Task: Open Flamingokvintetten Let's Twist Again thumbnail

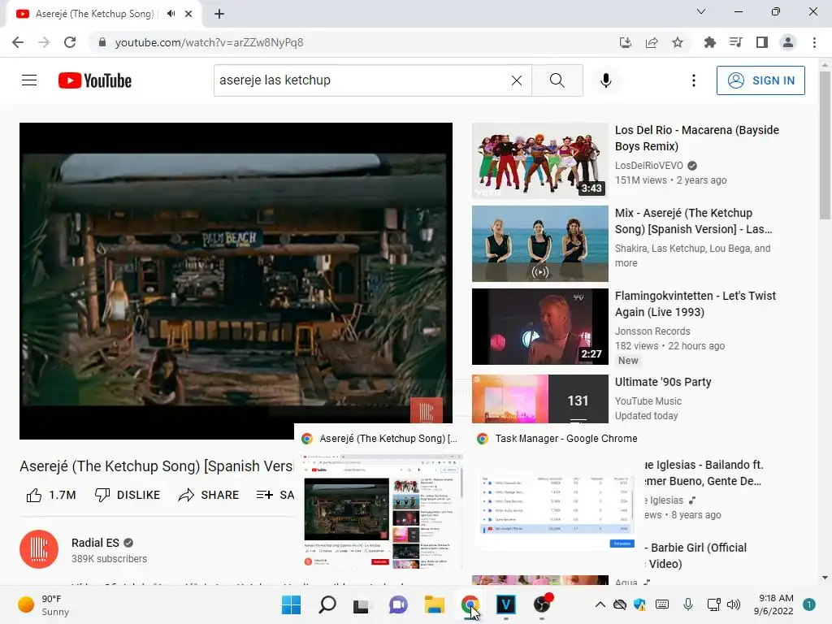Action: pyautogui.click(x=539, y=327)
